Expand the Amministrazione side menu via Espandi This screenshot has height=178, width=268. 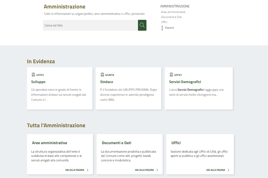[x=169, y=28]
